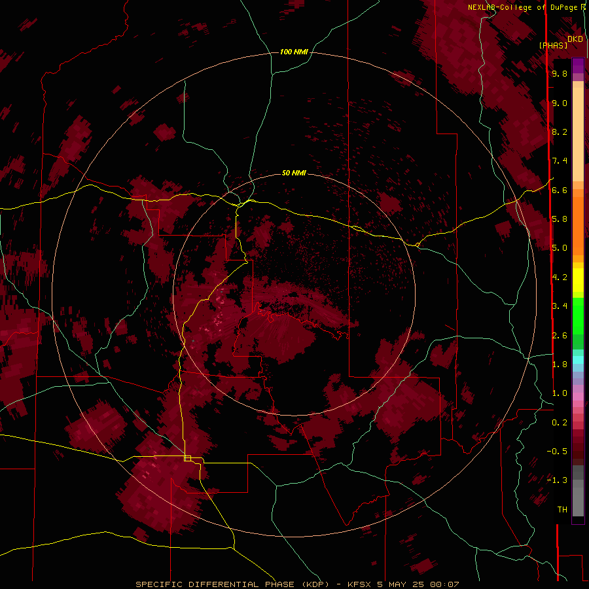
Task: Click the 8.2 scale value
Action: click(560, 132)
